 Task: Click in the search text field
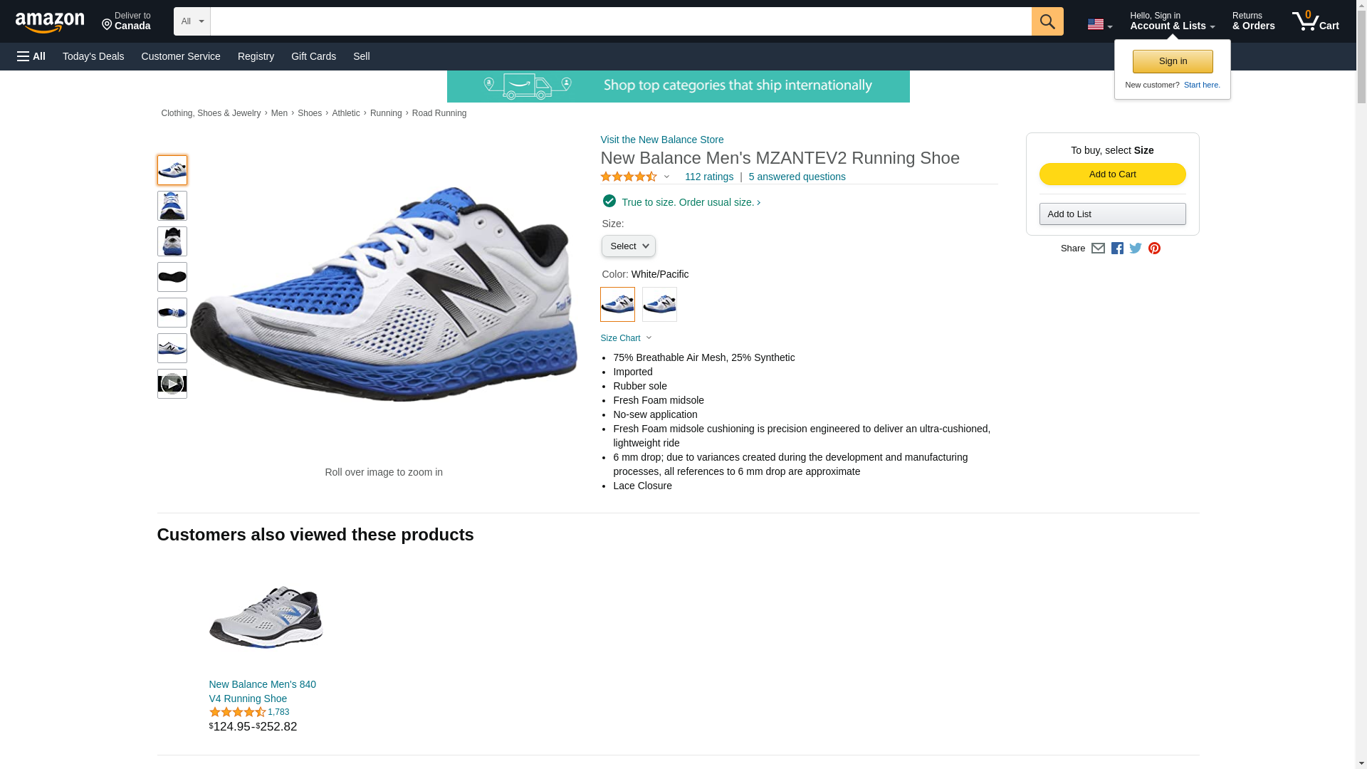pos(620,21)
